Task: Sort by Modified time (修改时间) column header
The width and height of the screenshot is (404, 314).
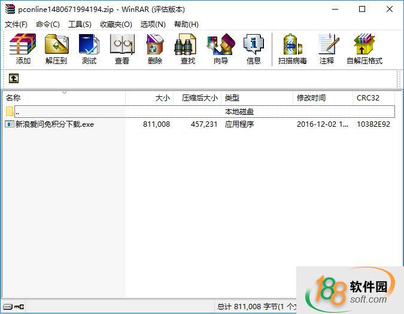Action: 311,98
